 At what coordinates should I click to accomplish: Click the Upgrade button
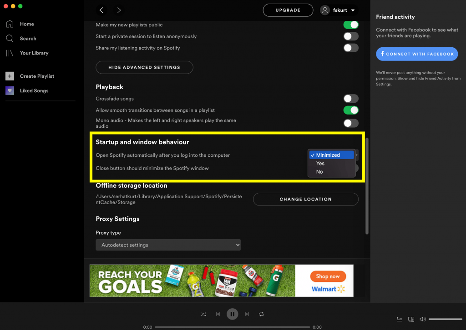(288, 10)
